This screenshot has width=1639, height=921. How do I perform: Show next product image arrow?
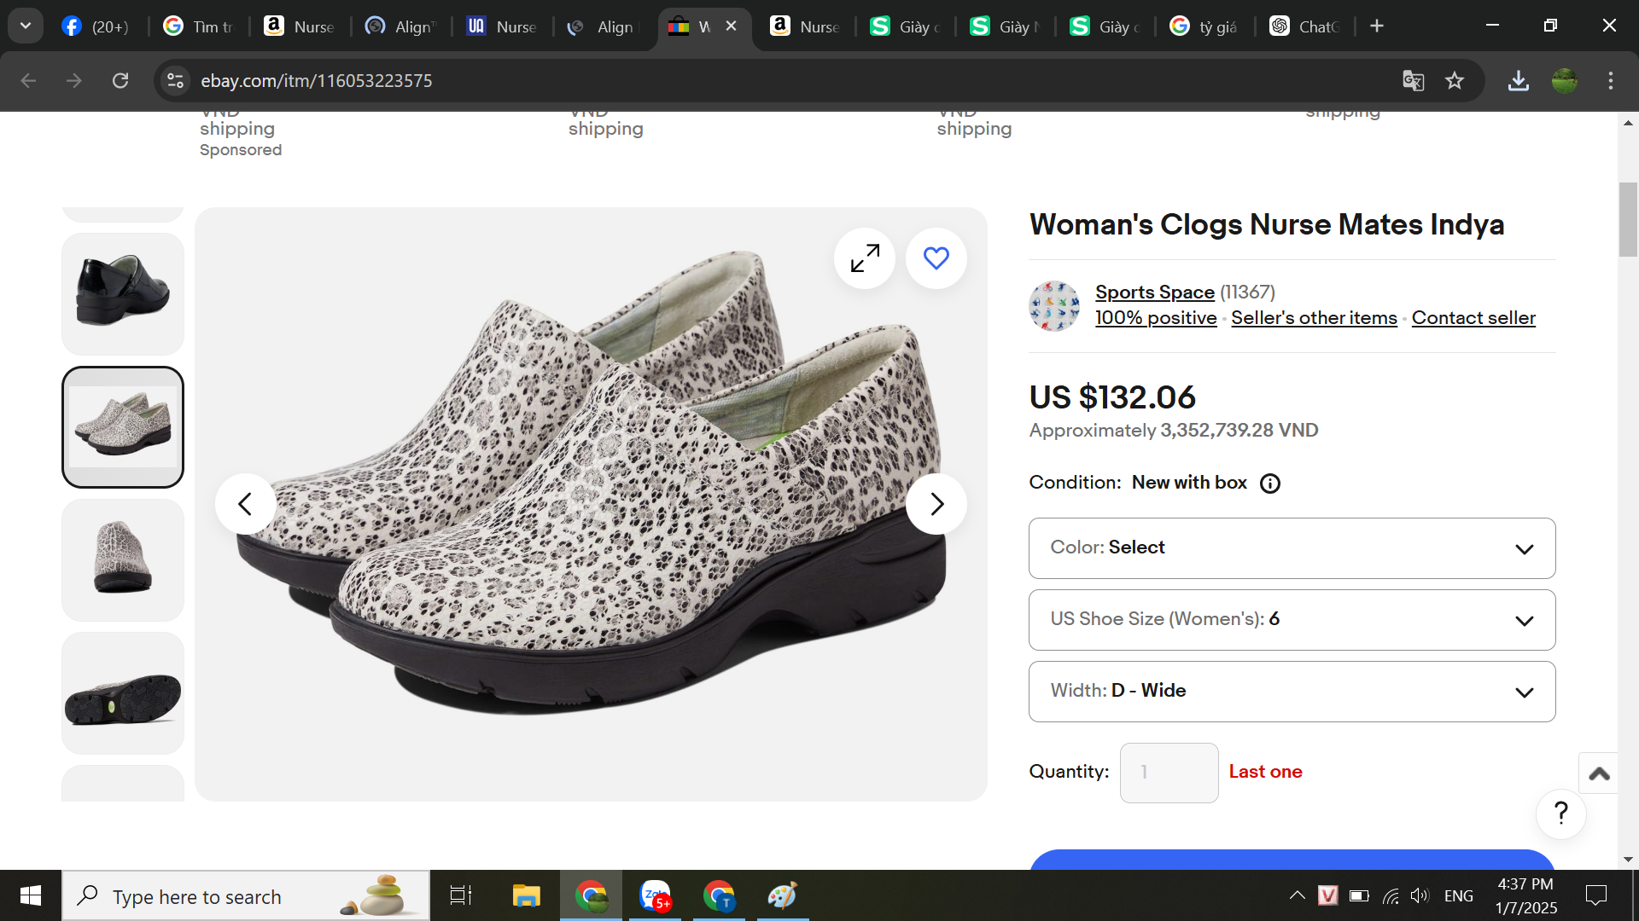[x=936, y=504]
